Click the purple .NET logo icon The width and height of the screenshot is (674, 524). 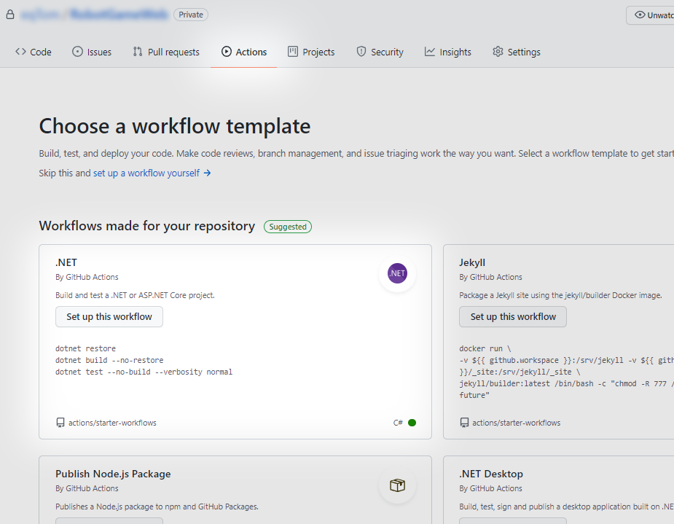coord(397,273)
